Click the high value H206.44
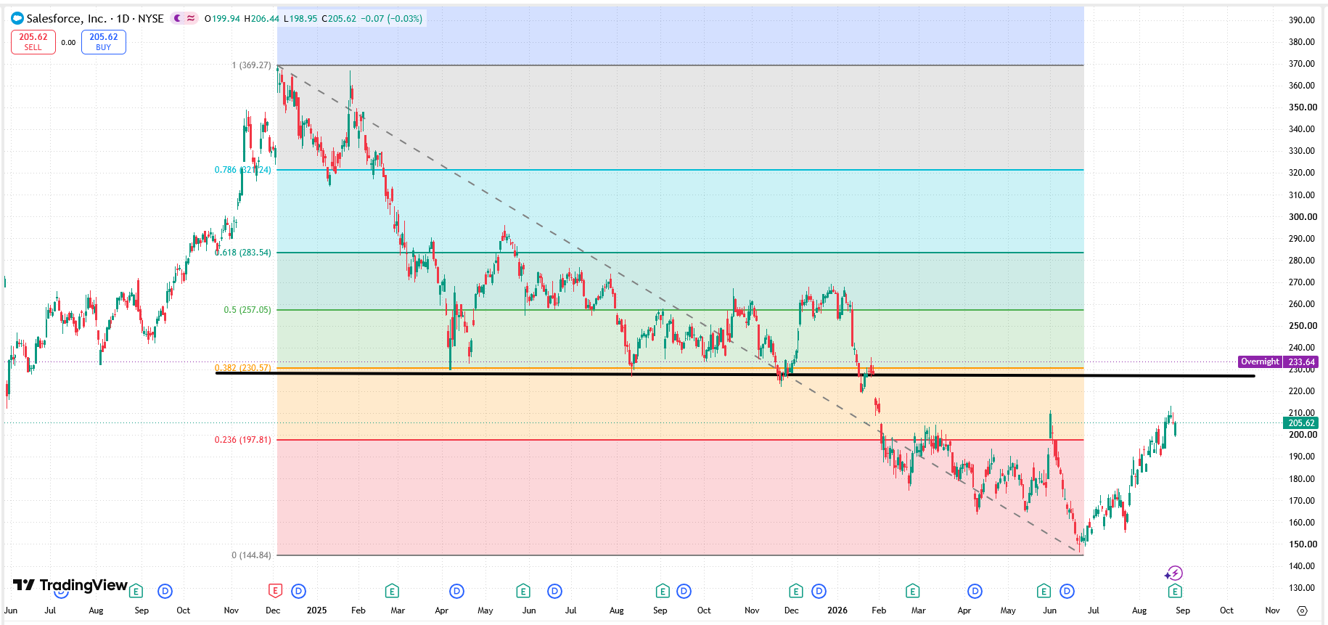This screenshot has height=625, width=1328. click(261, 18)
